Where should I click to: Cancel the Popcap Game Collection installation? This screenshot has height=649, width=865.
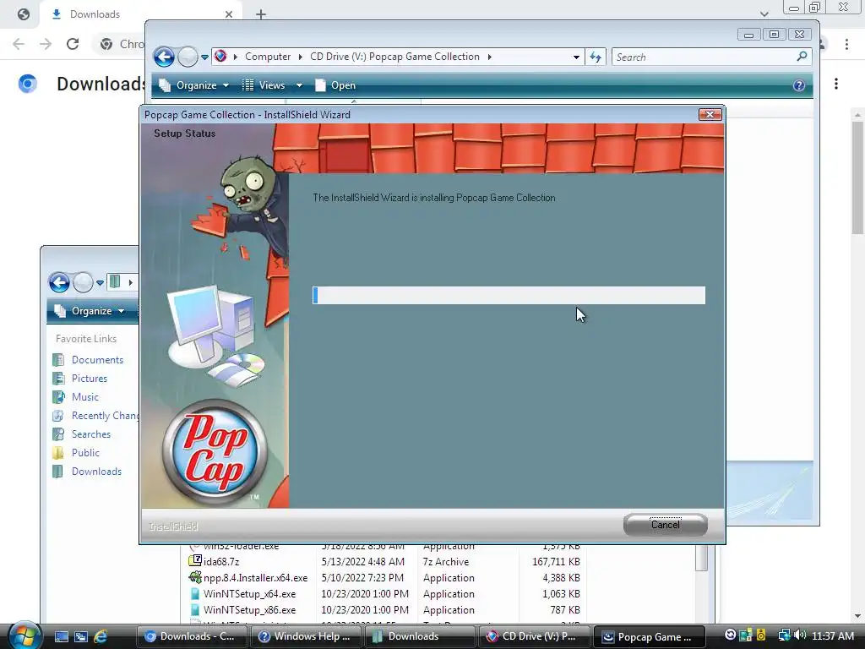coord(666,525)
